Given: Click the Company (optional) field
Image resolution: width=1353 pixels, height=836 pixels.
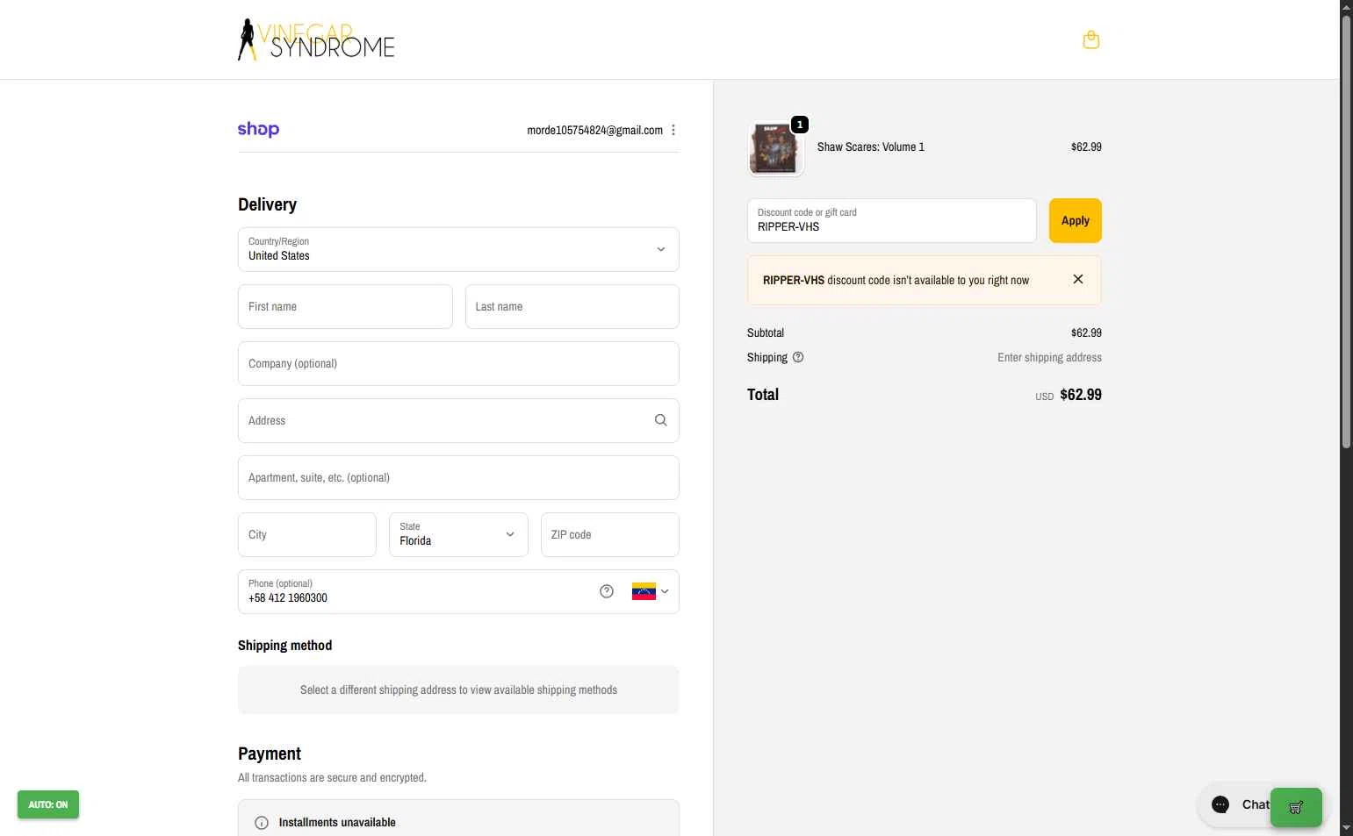Looking at the screenshot, I should [458, 363].
